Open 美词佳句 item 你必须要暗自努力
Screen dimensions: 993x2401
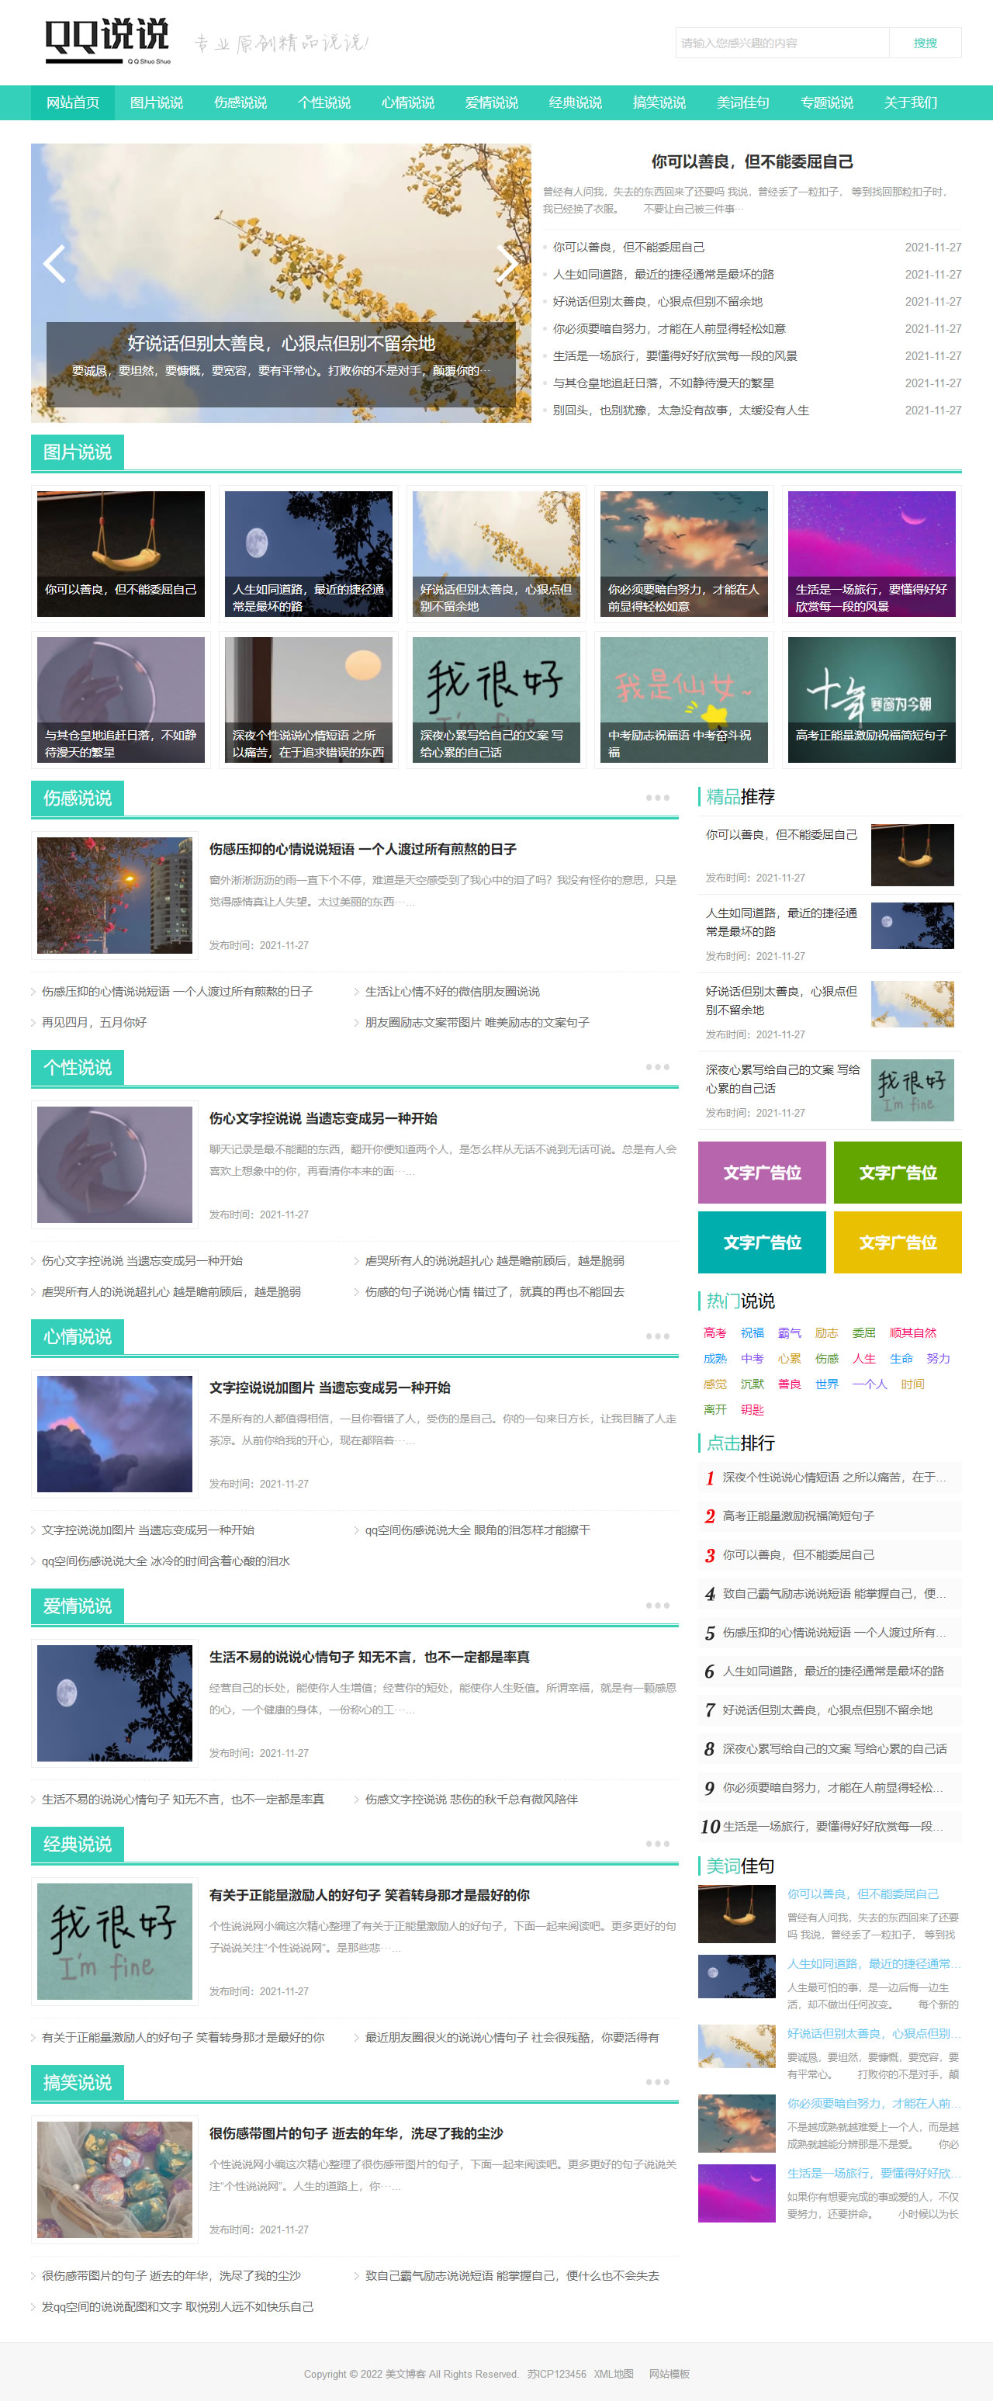click(x=874, y=2104)
